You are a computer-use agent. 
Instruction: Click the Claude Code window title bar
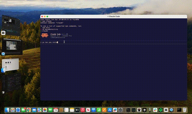click(x=114, y=16)
